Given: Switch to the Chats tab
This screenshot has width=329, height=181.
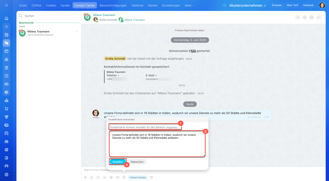Looking at the screenshot, I should [23, 5].
